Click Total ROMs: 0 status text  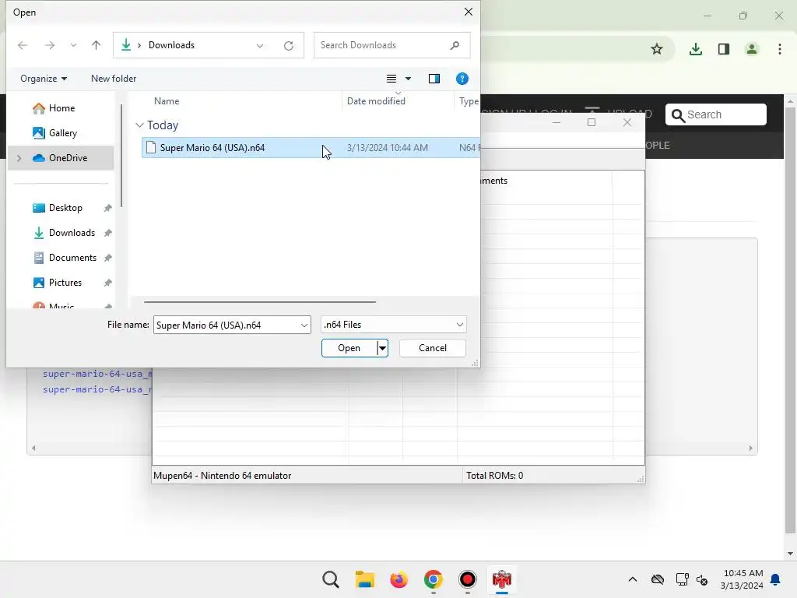pyautogui.click(x=494, y=476)
